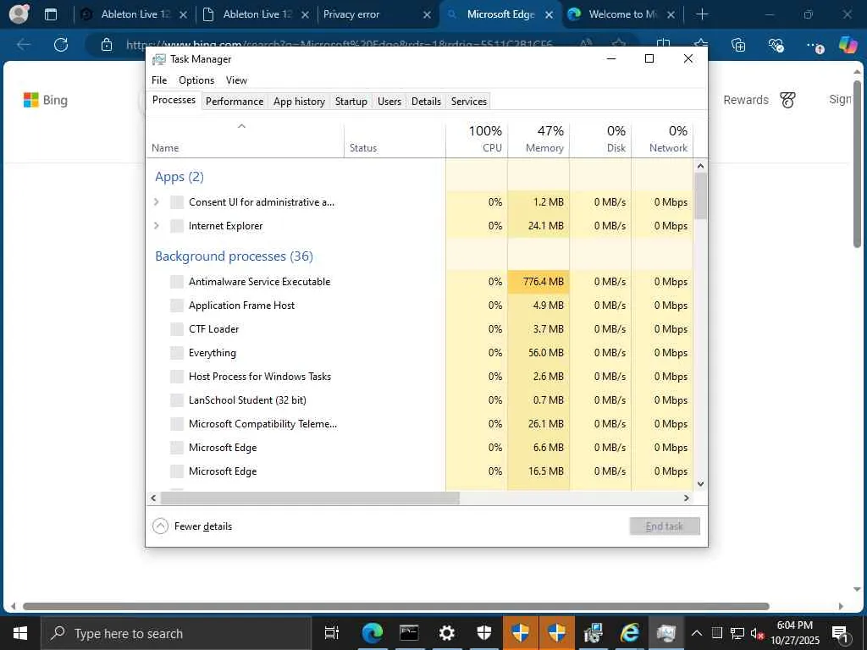867x650 pixels.
Task: Click the 776.4 MB memory cell
Action: pos(538,282)
